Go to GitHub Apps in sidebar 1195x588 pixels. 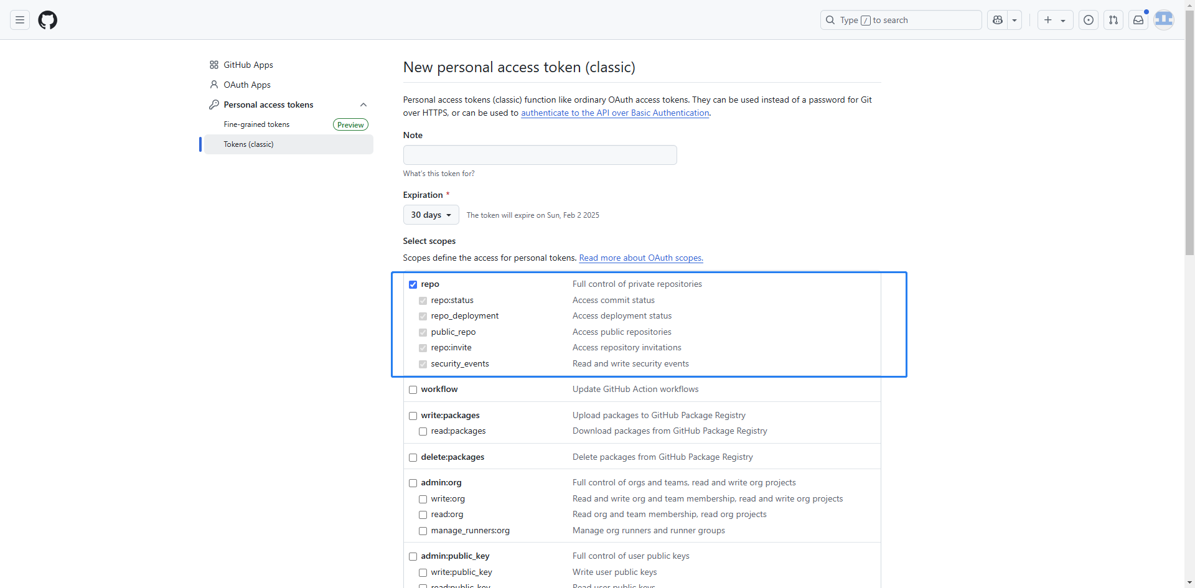point(248,65)
